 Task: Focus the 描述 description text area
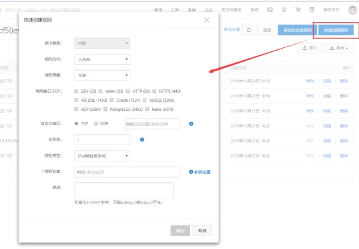click(124, 190)
